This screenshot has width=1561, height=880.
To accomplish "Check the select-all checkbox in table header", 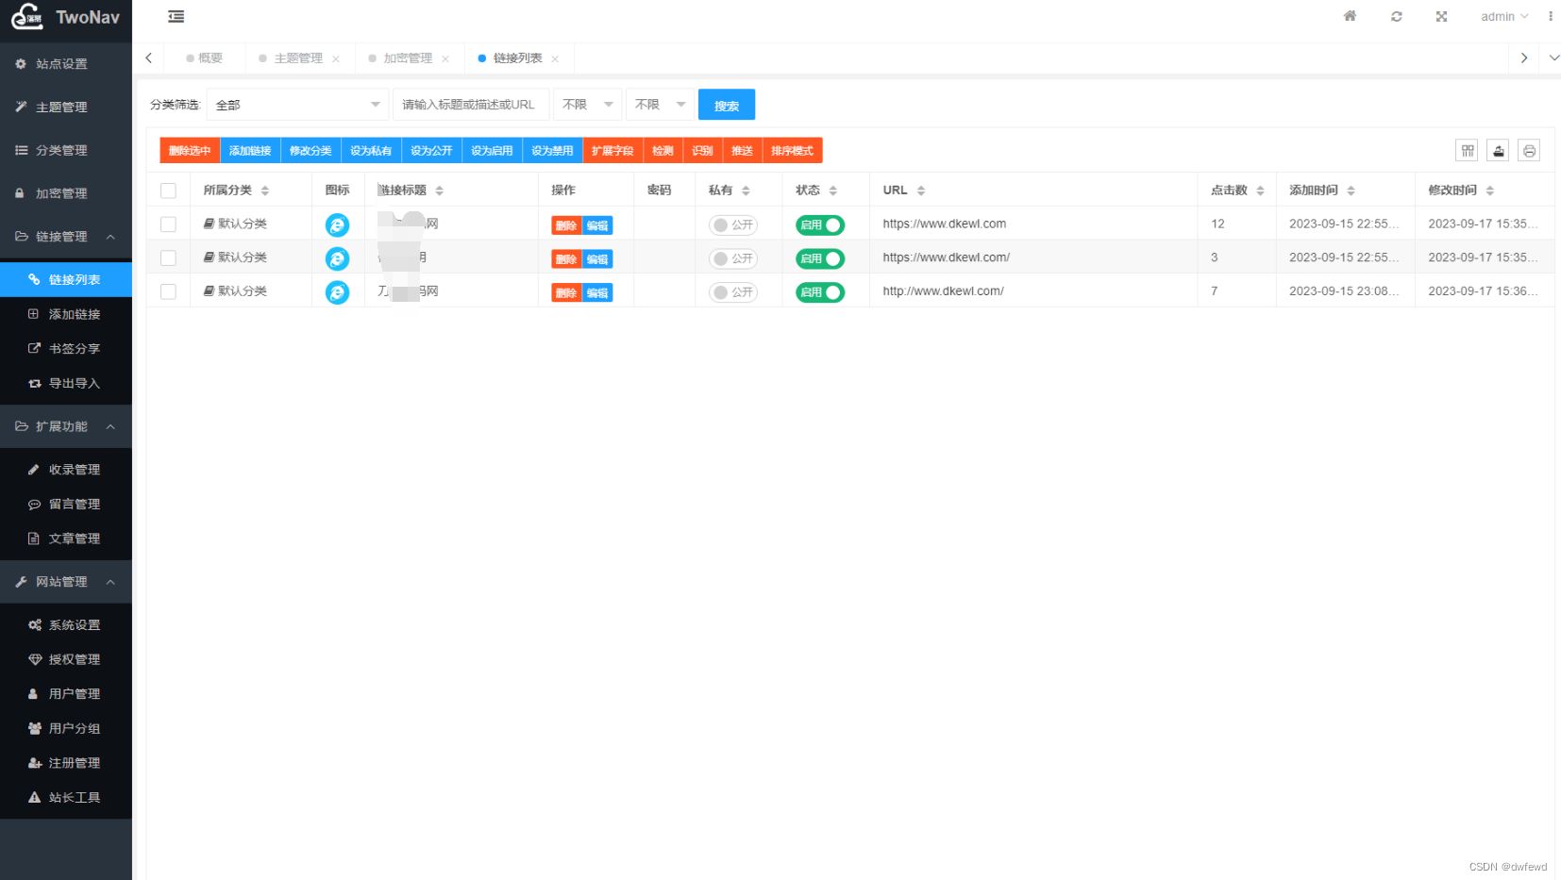I will [x=168, y=191].
